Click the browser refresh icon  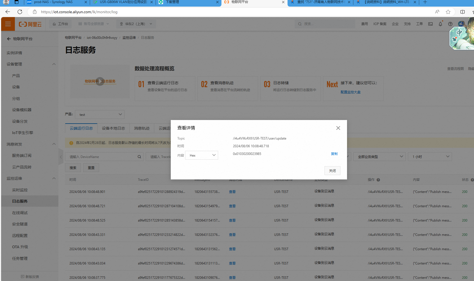coord(20,12)
